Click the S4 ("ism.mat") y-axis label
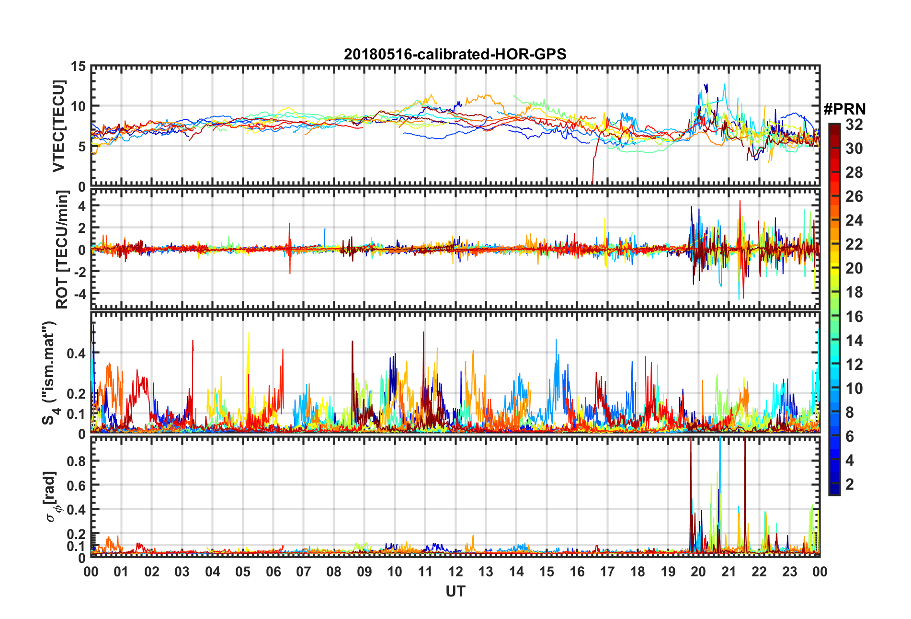 coord(49,373)
